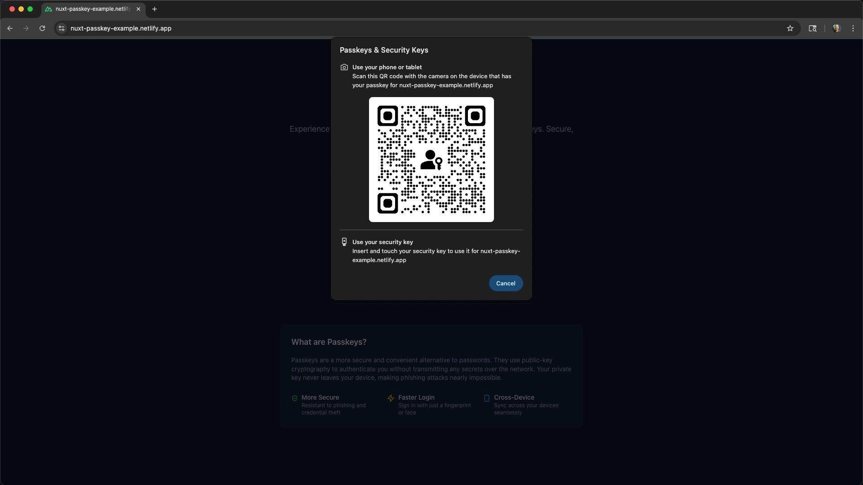Click the lightning icon beside Faster Login
863x485 pixels.
(391, 398)
